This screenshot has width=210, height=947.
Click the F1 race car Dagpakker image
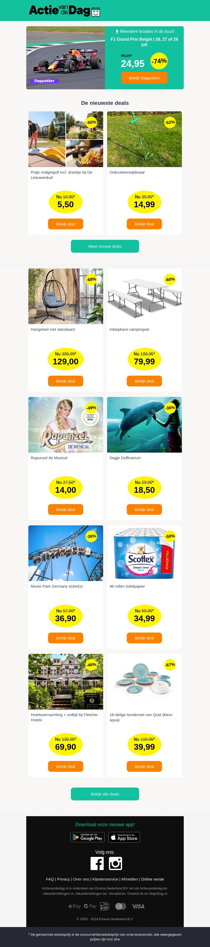coord(66,58)
